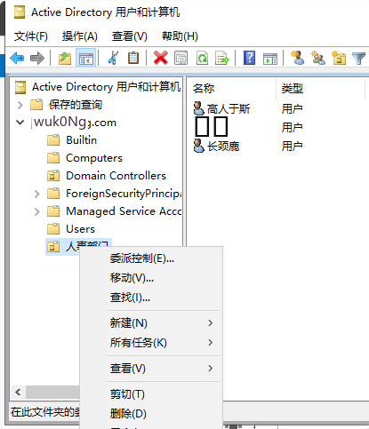Click the Cut scissors icon
The height and width of the screenshot is (429, 369).
click(113, 58)
